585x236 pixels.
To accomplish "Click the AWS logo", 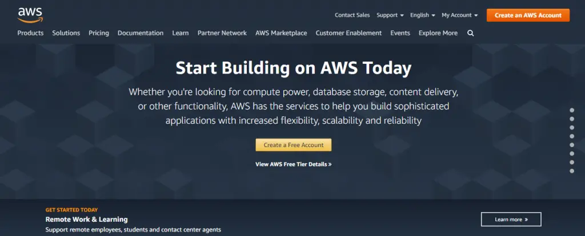I will click(30, 15).
